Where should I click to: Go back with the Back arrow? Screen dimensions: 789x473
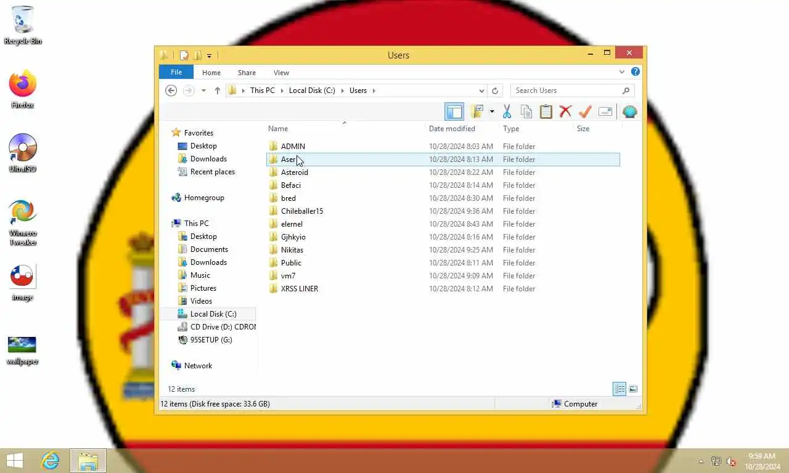click(171, 91)
